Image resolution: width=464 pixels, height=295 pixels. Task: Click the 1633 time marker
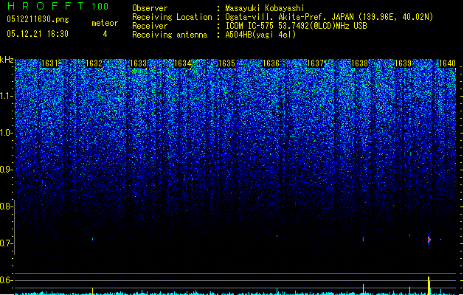(x=138, y=63)
